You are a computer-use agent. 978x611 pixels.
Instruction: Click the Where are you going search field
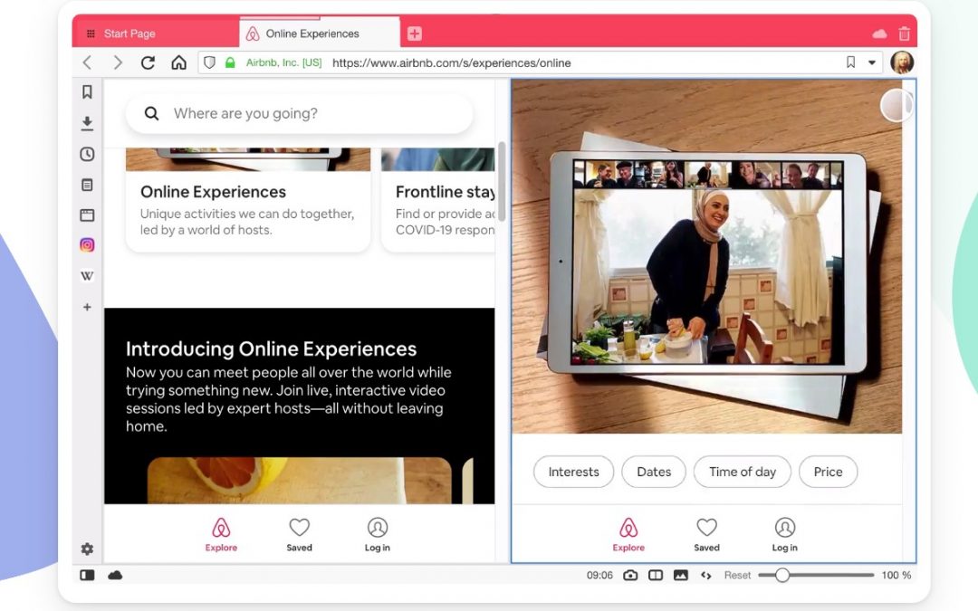click(x=300, y=113)
